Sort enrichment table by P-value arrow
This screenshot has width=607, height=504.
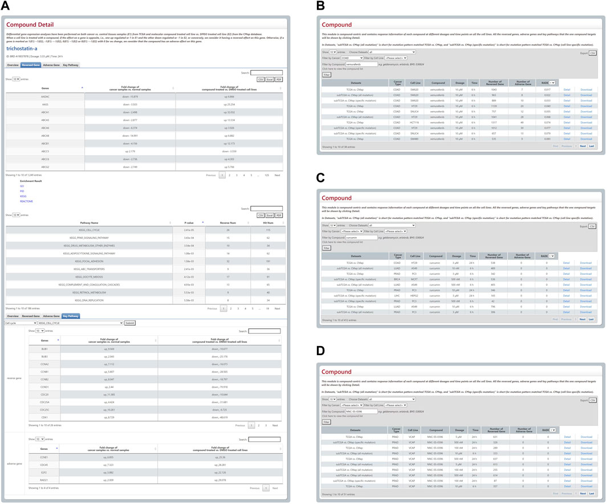(203, 222)
